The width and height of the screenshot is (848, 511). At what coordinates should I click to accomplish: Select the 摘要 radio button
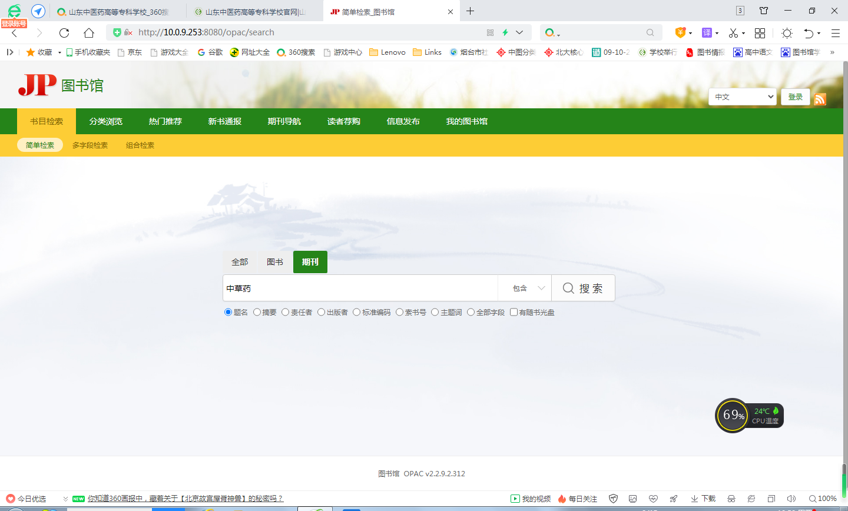point(257,312)
